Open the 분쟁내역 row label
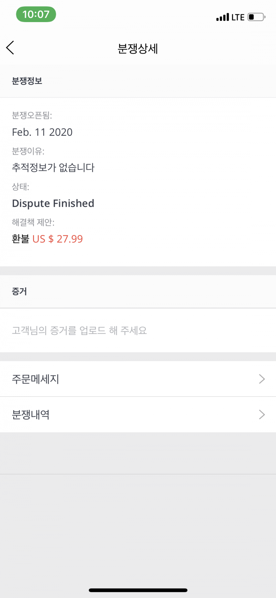Viewport: 276px width, 598px height. tap(31, 414)
